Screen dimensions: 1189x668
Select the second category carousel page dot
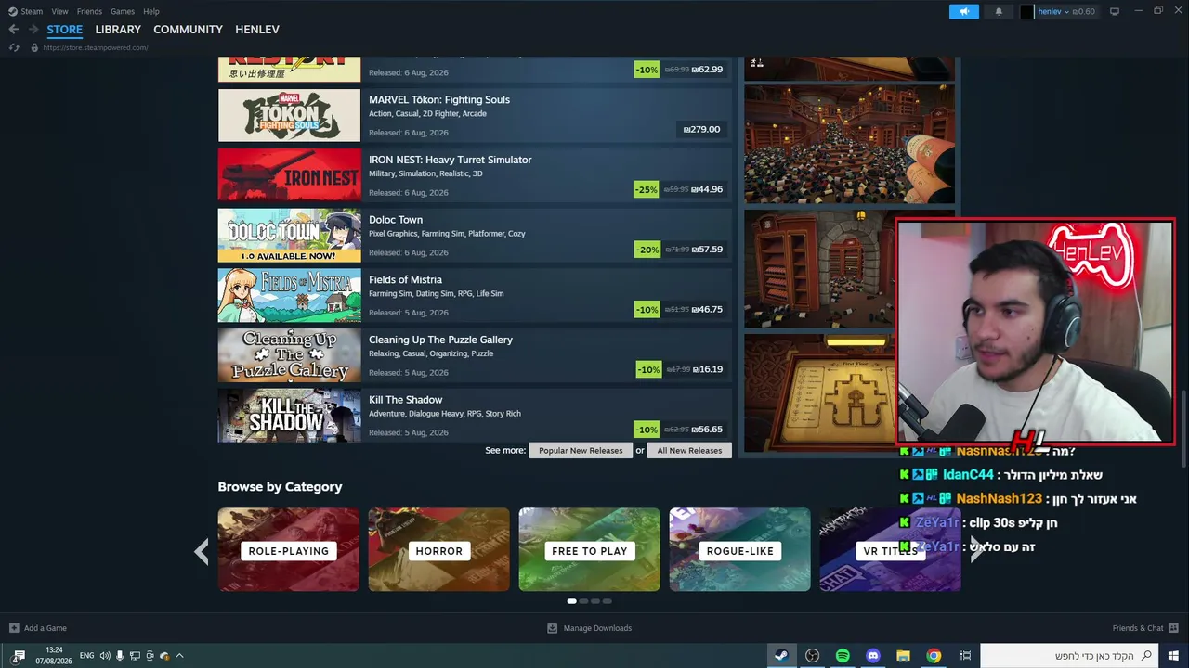(583, 601)
